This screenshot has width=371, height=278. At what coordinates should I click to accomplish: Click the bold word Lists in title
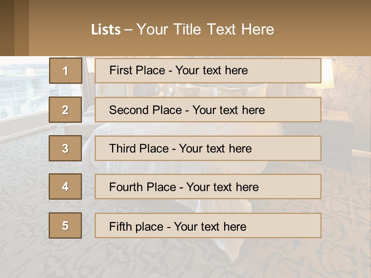[x=106, y=30]
